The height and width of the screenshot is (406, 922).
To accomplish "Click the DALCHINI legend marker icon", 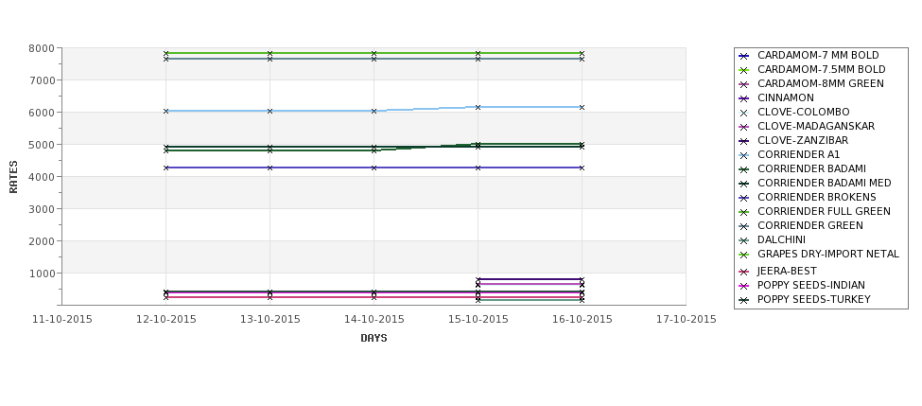I will click(743, 240).
